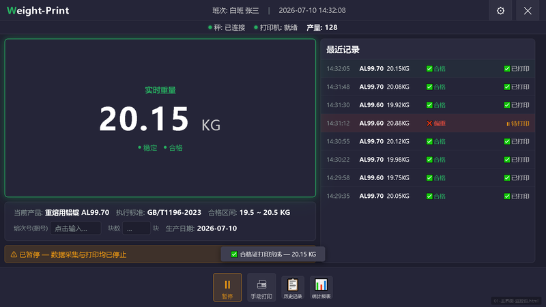Click the scale status 秤: 已连接
This screenshot has width=546, height=307.
pos(227,27)
